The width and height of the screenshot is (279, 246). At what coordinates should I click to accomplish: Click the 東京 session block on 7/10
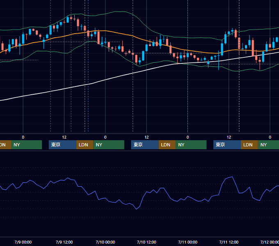(145, 145)
